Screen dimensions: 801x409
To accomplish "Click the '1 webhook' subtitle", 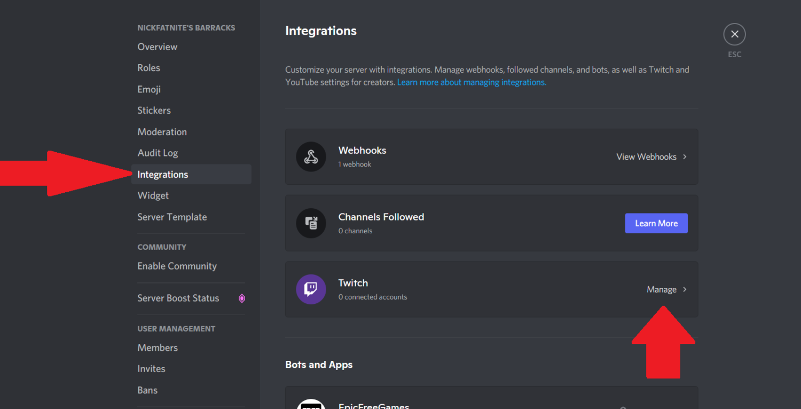I will click(355, 164).
